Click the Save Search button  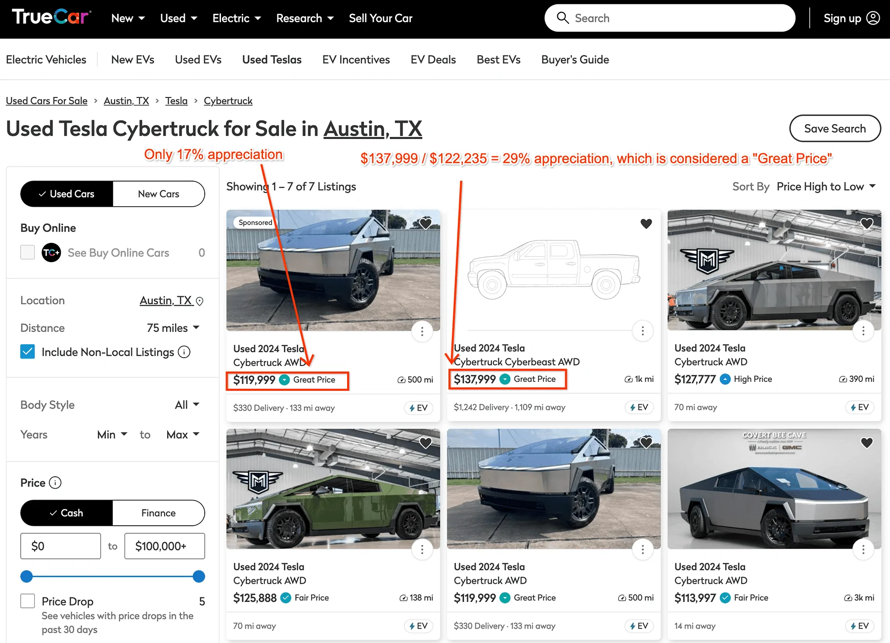(x=835, y=129)
